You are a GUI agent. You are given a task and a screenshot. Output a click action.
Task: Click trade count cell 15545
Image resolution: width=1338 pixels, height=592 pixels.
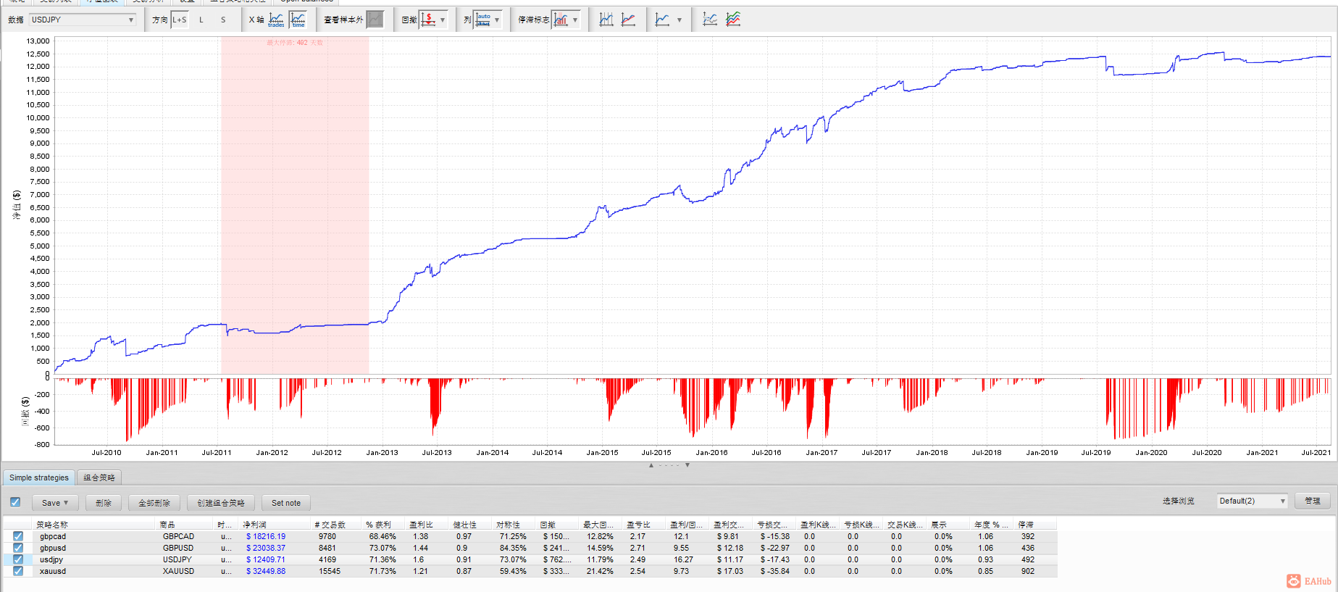point(330,572)
